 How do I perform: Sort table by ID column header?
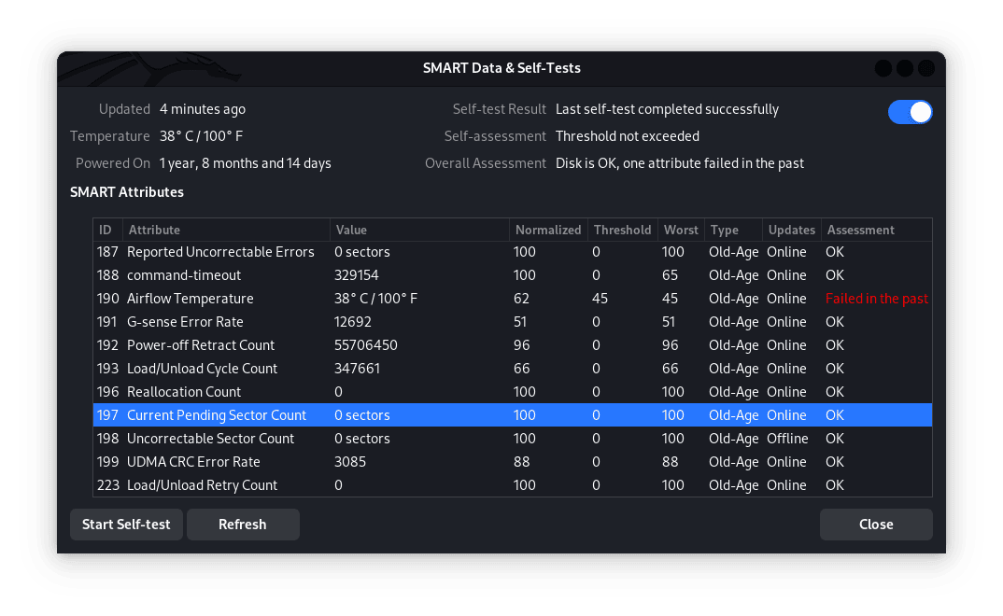click(x=107, y=230)
